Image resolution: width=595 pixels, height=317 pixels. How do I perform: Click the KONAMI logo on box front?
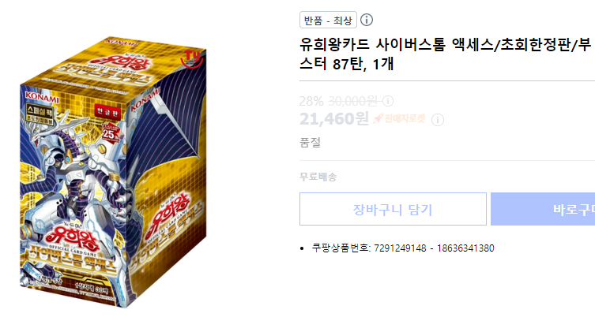[x=42, y=98]
